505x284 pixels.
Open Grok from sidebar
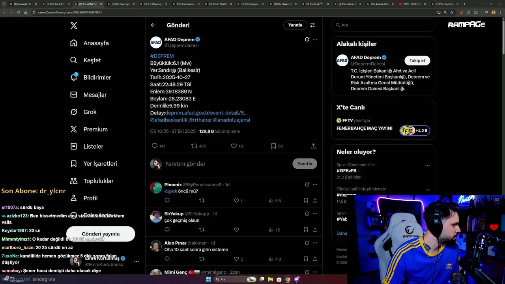click(x=83, y=112)
